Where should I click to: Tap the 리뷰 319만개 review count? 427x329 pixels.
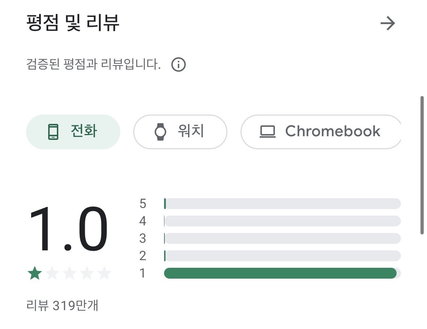coord(62,306)
